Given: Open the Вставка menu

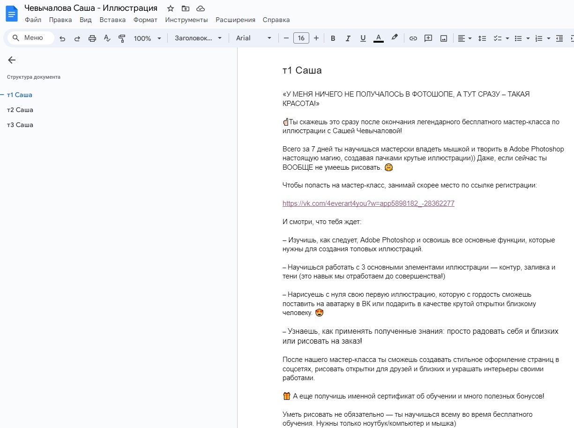Looking at the screenshot, I should point(112,20).
